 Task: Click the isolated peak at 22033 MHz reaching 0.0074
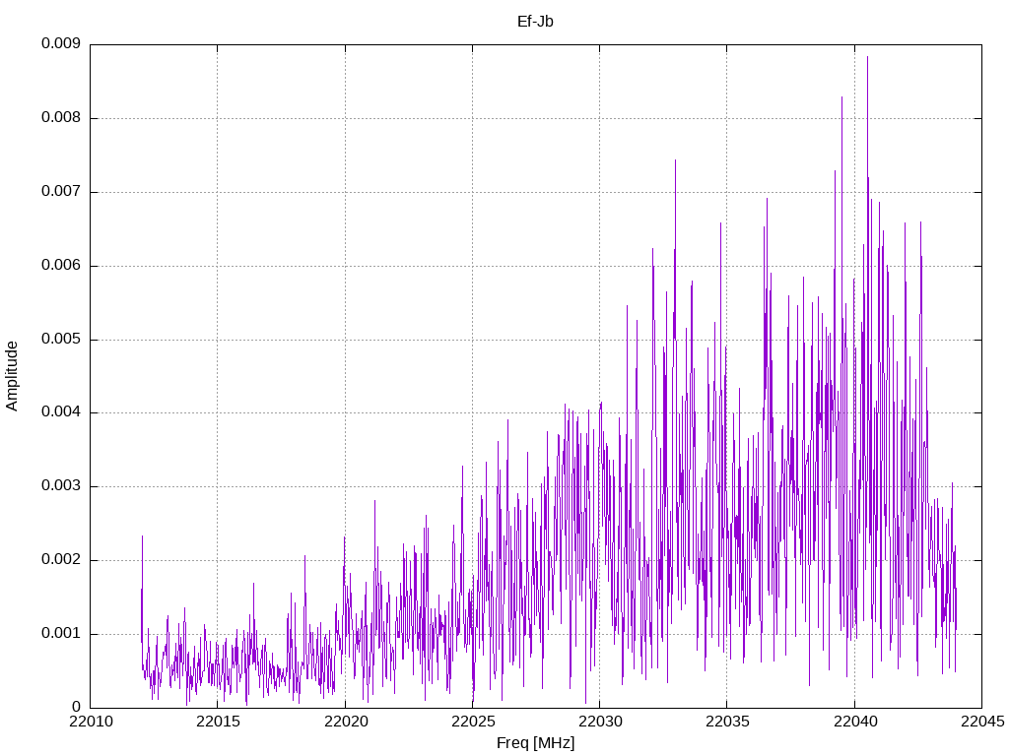[x=675, y=161]
